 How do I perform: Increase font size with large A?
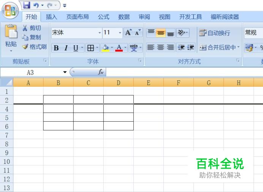point(128,32)
